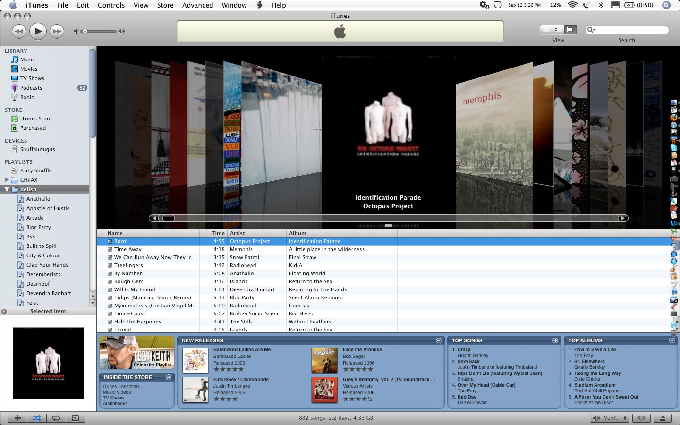The image size is (680, 425).
Task: Uncheck the Rorol song checkbox
Action: pyautogui.click(x=110, y=241)
